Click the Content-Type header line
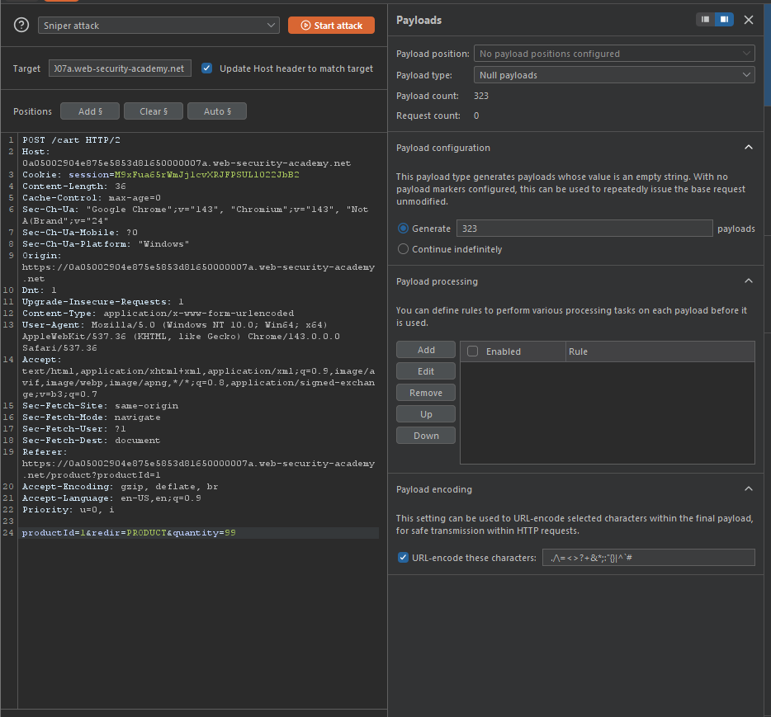This screenshot has width=771, height=717. 158,313
